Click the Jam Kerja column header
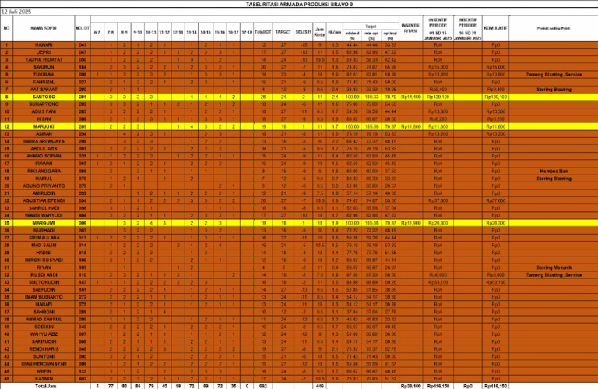Viewport: 598px width, 389px height. pyautogui.click(x=319, y=32)
